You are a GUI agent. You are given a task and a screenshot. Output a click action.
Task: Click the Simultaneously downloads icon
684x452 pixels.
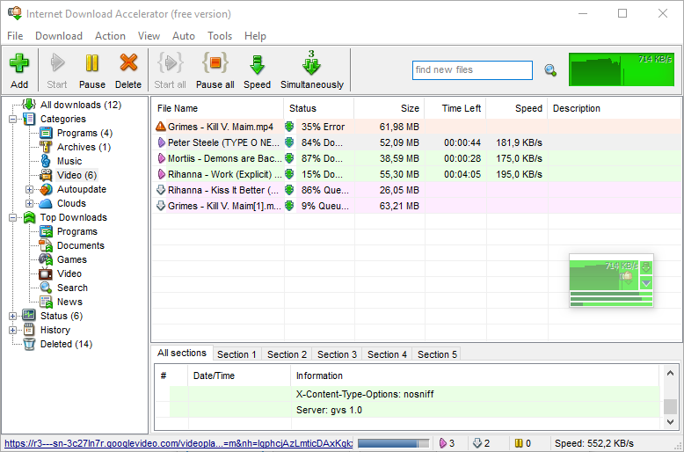311,65
